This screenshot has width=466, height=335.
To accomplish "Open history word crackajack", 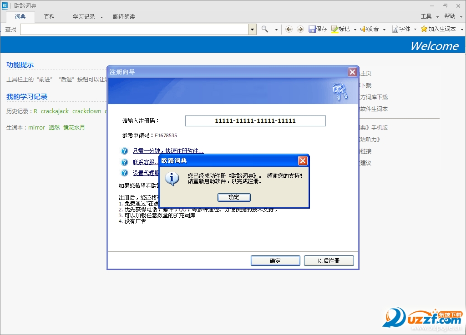I will click(x=55, y=111).
